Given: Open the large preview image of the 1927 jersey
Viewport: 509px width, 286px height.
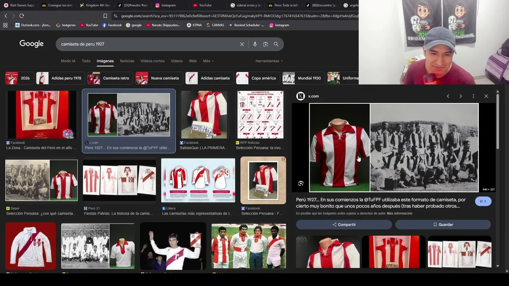Looking at the screenshot, I should click(x=394, y=148).
